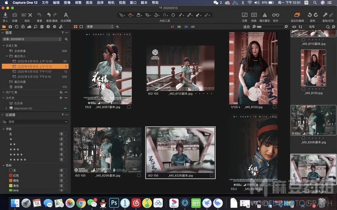
Task: Choose the Spot removal circle tool
Action: click(x=173, y=15)
